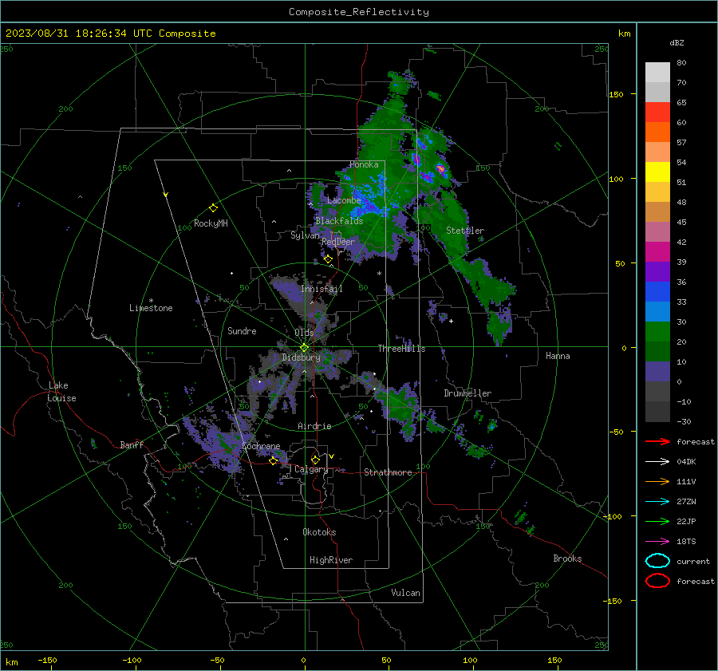Click the asterisk marker above Limestone
This screenshot has width=718, height=671.
pyautogui.click(x=151, y=301)
